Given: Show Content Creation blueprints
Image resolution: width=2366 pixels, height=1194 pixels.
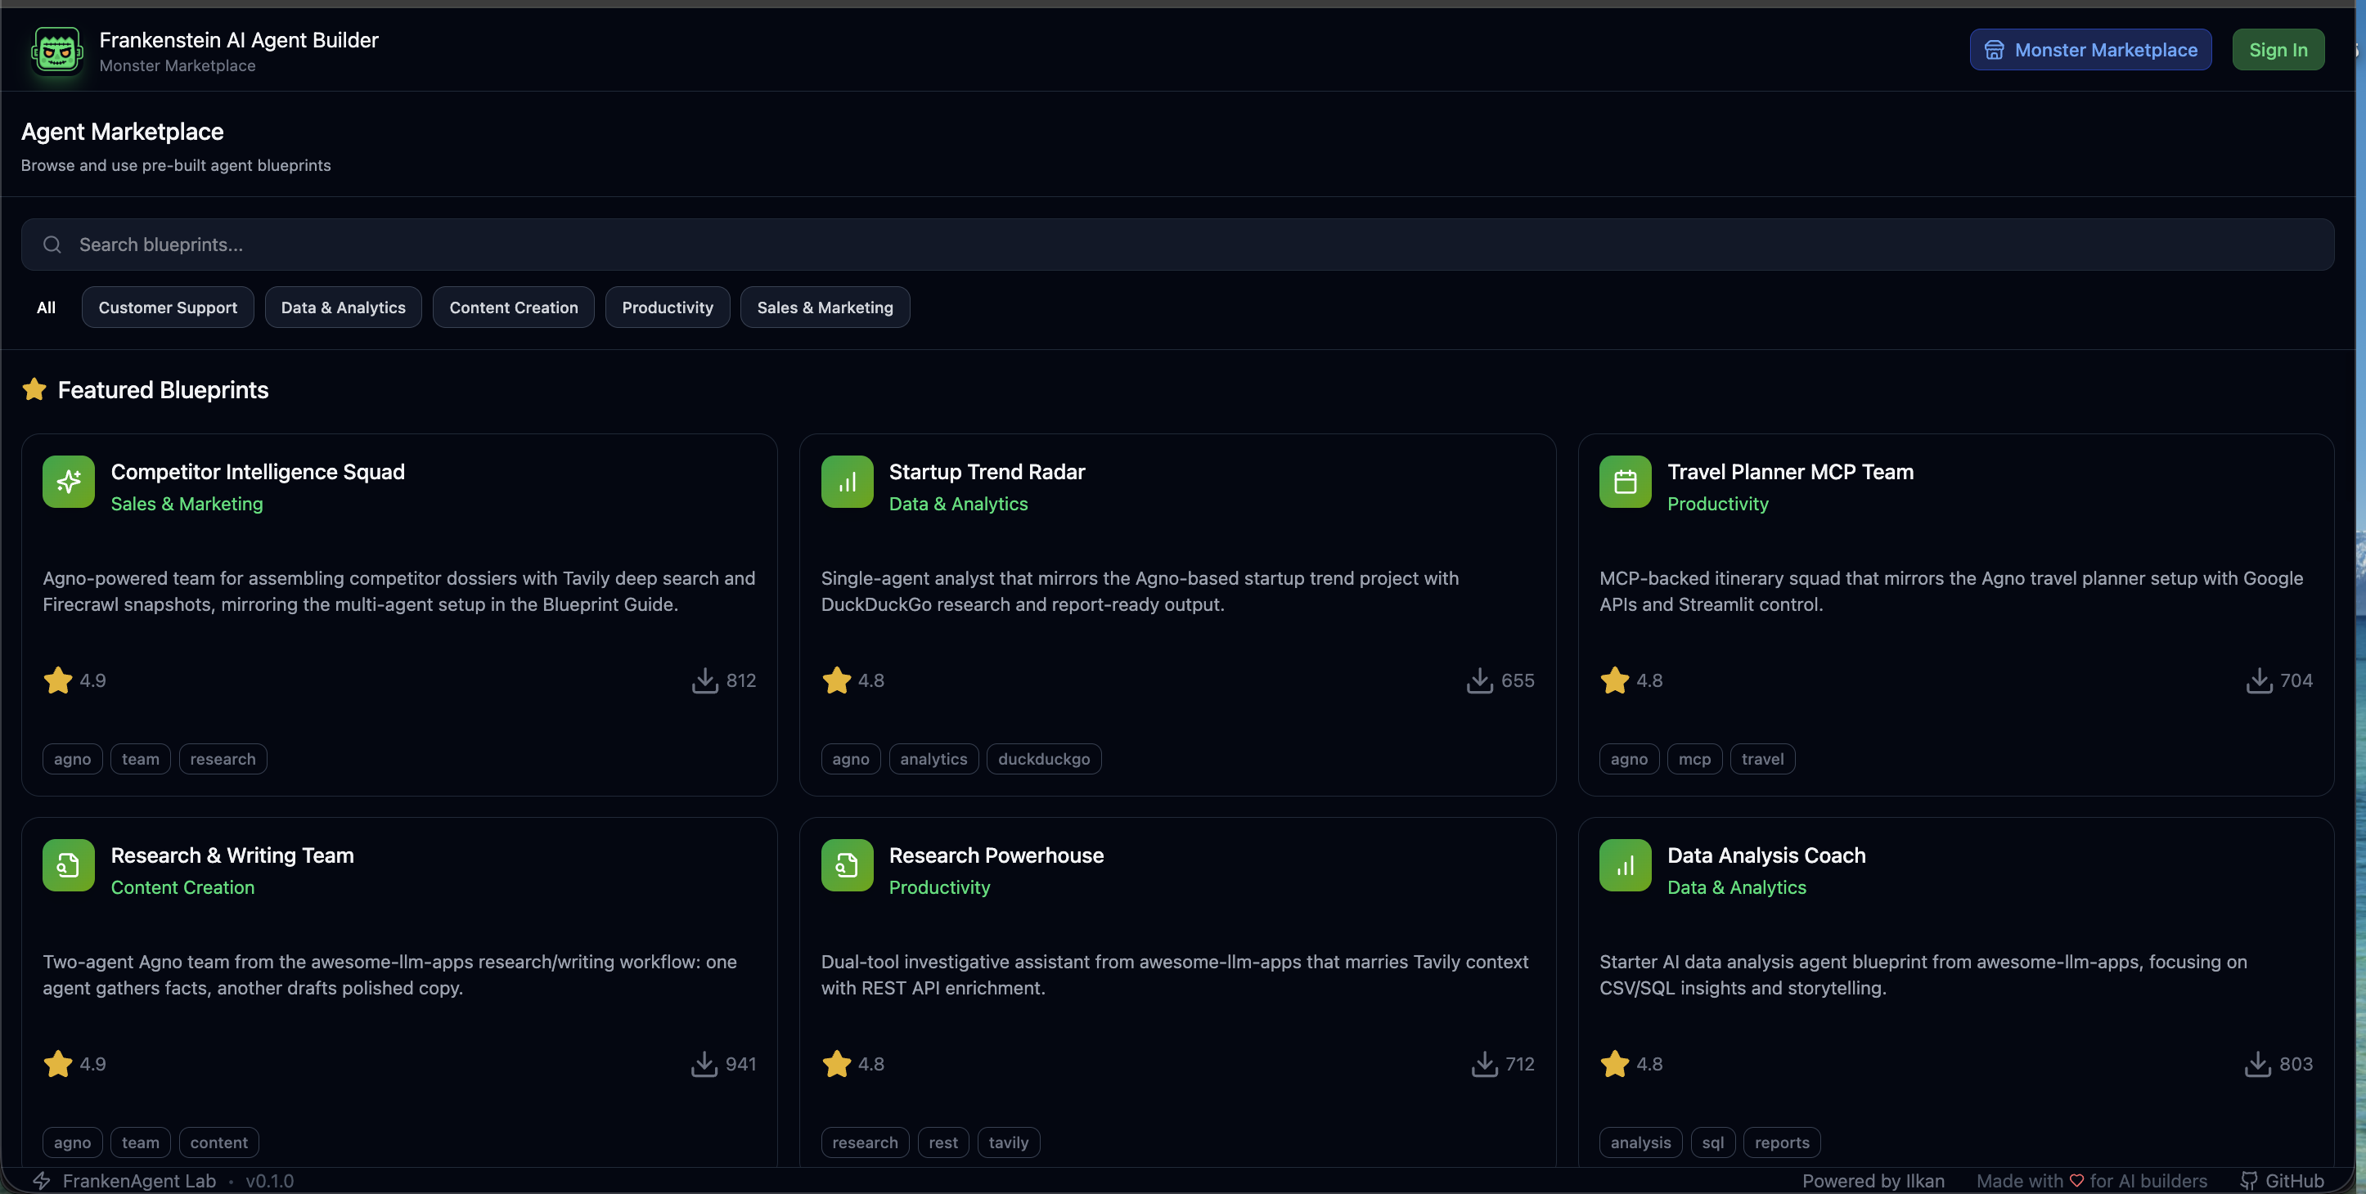Looking at the screenshot, I should click(x=514, y=307).
